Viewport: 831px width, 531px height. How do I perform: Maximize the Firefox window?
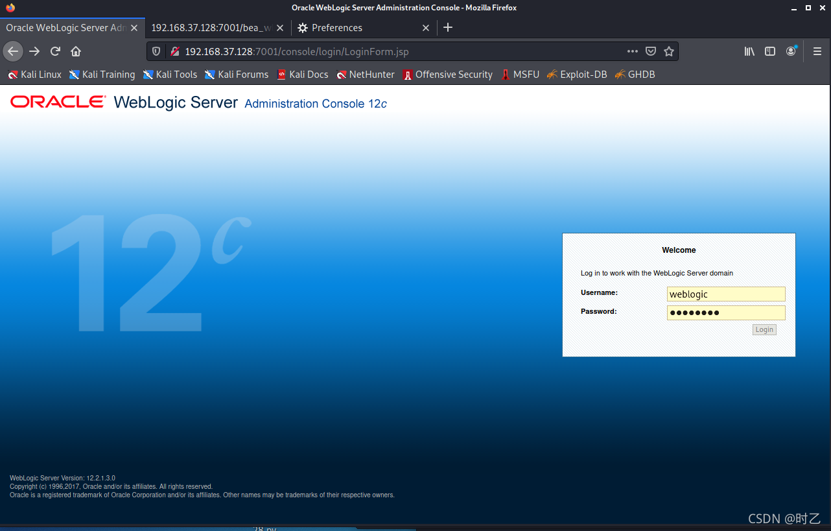pyautogui.click(x=808, y=8)
